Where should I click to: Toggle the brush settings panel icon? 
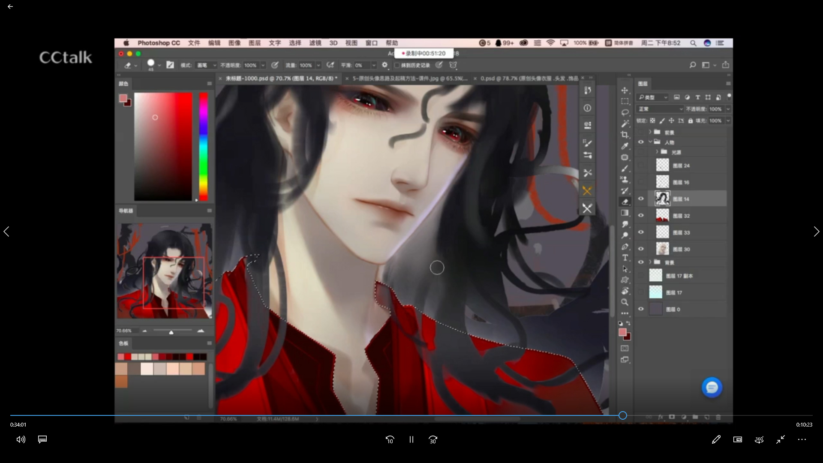tap(170, 65)
